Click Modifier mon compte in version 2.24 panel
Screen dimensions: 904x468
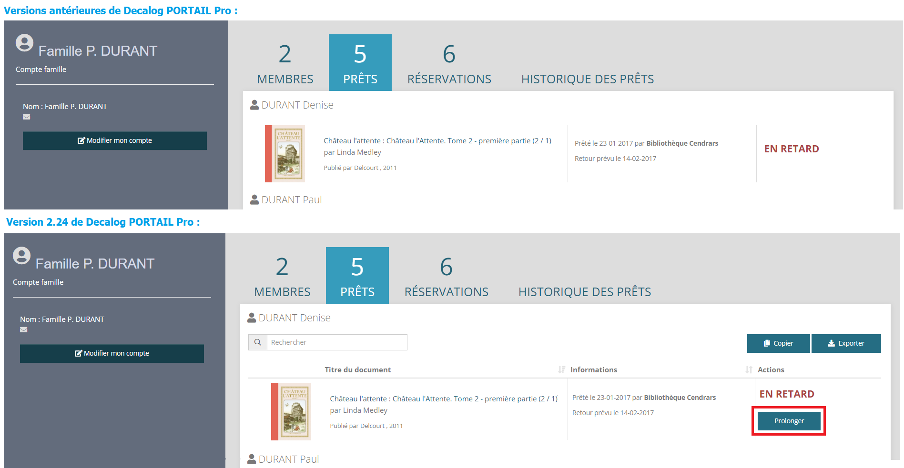112,353
